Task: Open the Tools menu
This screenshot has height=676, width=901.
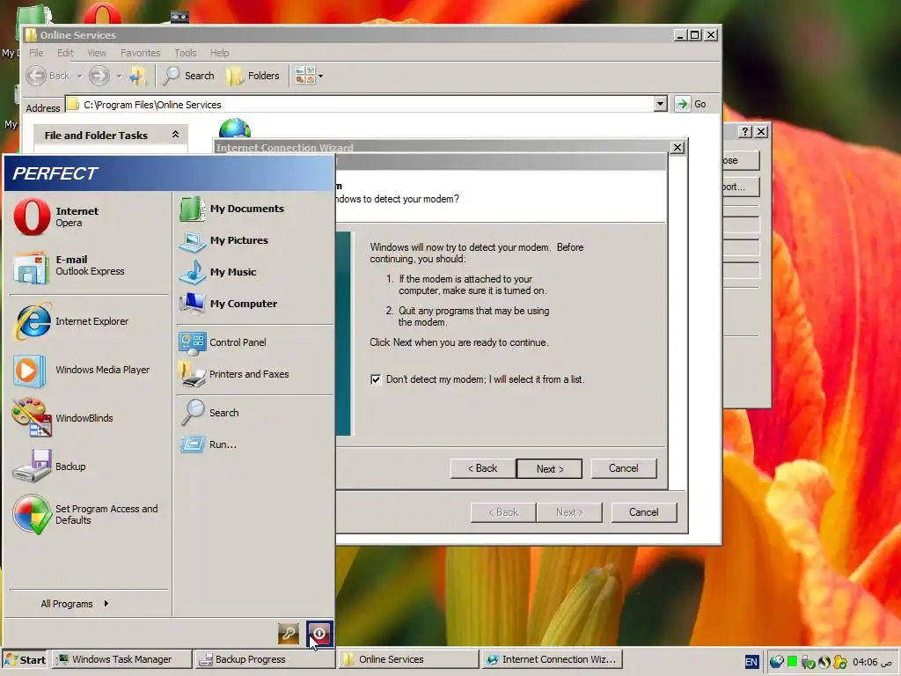Action: (185, 53)
